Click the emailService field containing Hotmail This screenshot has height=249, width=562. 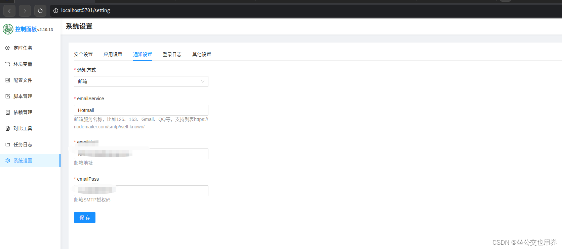pos(141,110)
